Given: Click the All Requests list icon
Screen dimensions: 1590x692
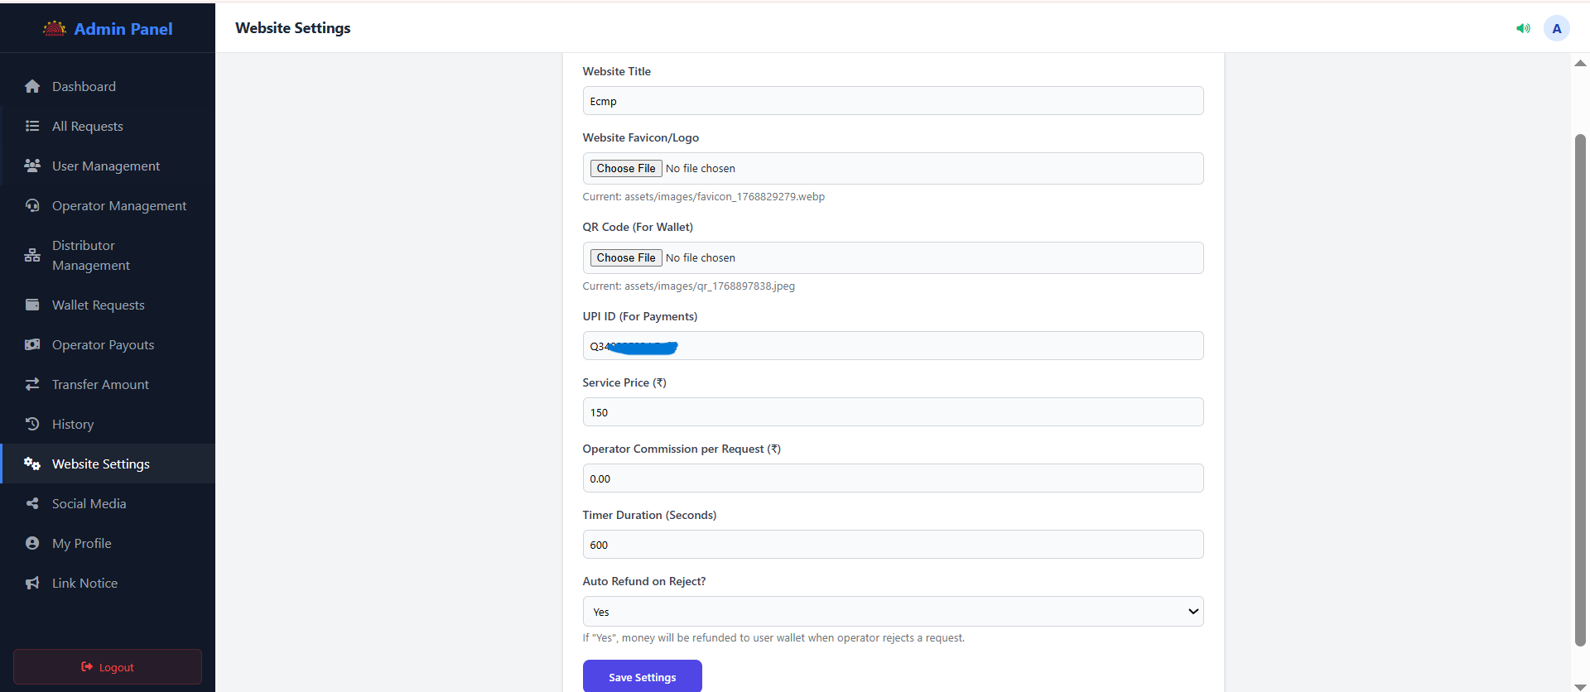Looking at the screenshot, I should pos(32,127).
